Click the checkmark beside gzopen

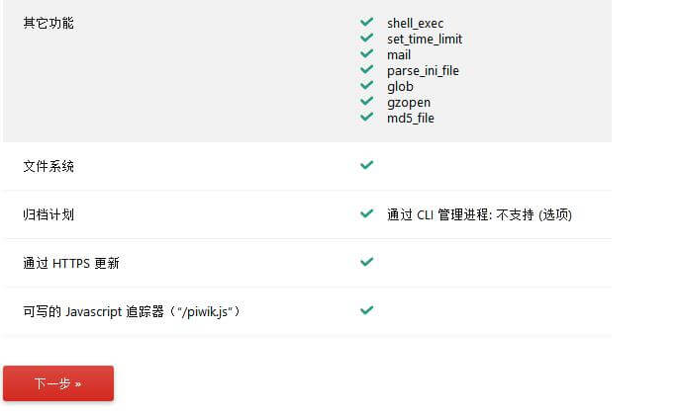pos(366,101)
